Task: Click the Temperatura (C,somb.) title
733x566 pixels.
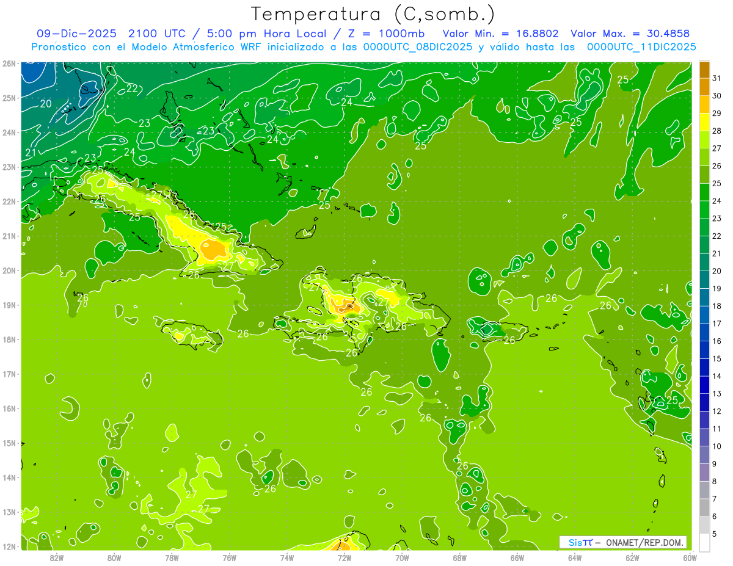Action: [x=373, y=14]
